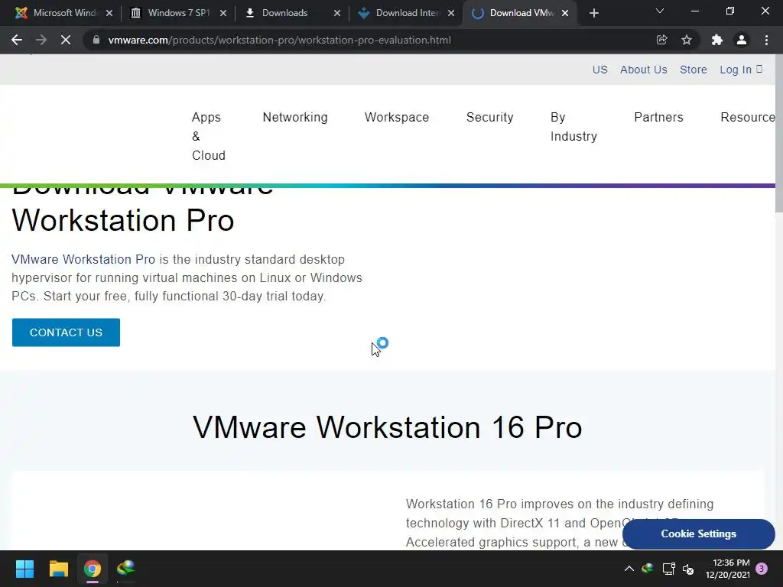Show hidden system tray icons
The height and width of the screenshot is (587, 783).
pyautogui.click(x=629, y=569)
